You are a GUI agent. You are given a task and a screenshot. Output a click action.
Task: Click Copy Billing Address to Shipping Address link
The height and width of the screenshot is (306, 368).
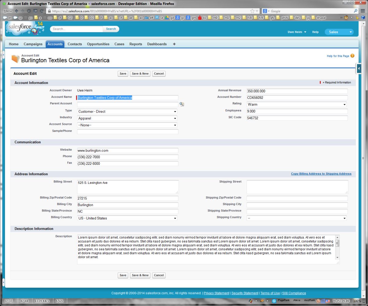[321, 174]
